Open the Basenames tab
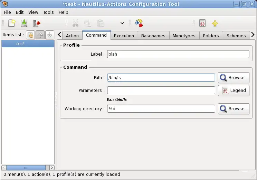Screen dimensions: 257x180 (153, 36)
